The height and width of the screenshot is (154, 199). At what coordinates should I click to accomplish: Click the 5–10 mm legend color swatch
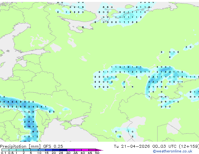34,150
